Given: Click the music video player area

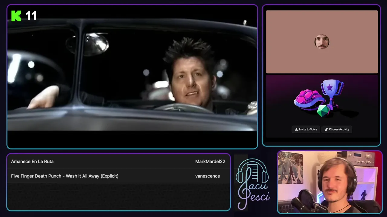Looking at the screenshot, I should [x=132, y=77].
